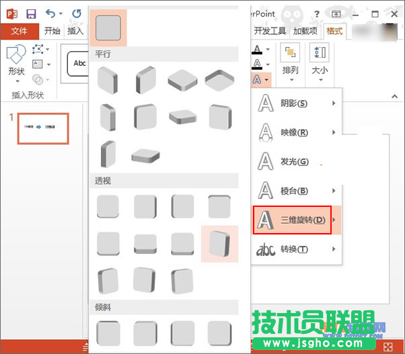Choose fourth 平行 preset (Isometric Bottom Down)

point(219,80)
